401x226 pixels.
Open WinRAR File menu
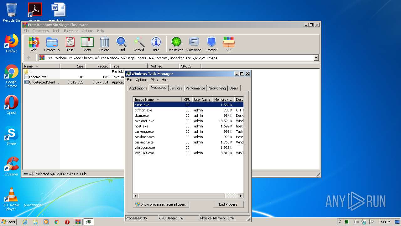tap(26, 31)
